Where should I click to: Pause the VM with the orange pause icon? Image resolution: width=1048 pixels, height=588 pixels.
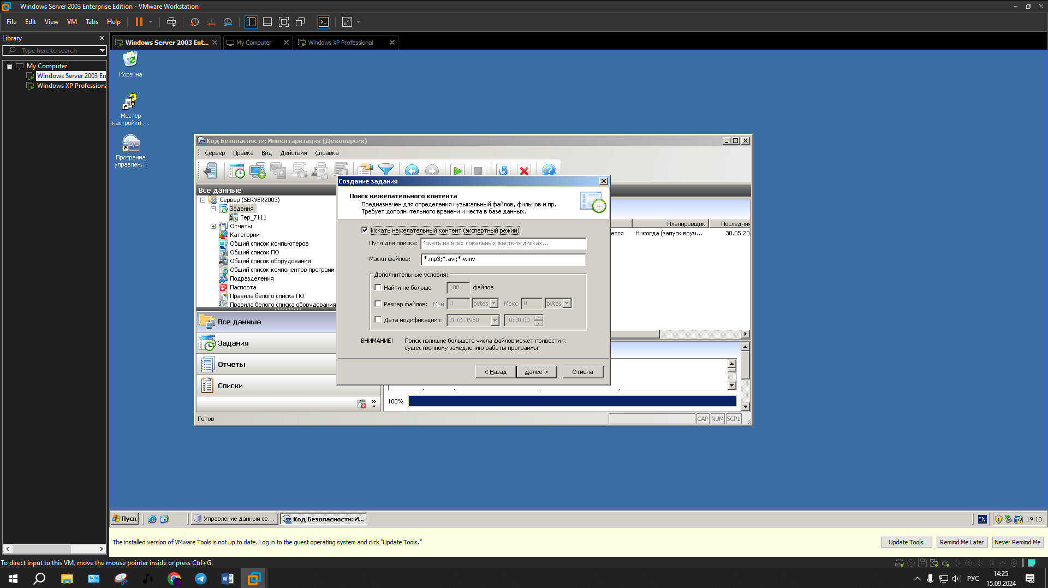pos(139,22)
